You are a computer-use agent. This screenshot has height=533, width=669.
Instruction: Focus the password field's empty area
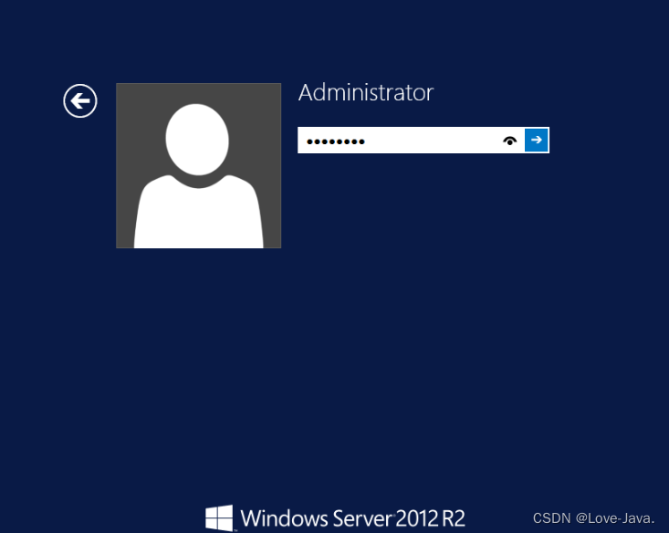point(429,141)
